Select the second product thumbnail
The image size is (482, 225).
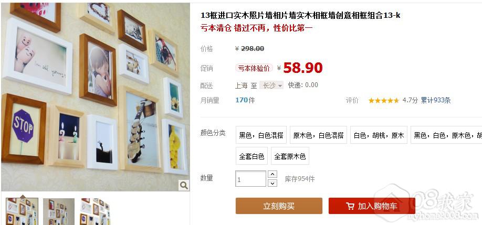click(59, 211)
